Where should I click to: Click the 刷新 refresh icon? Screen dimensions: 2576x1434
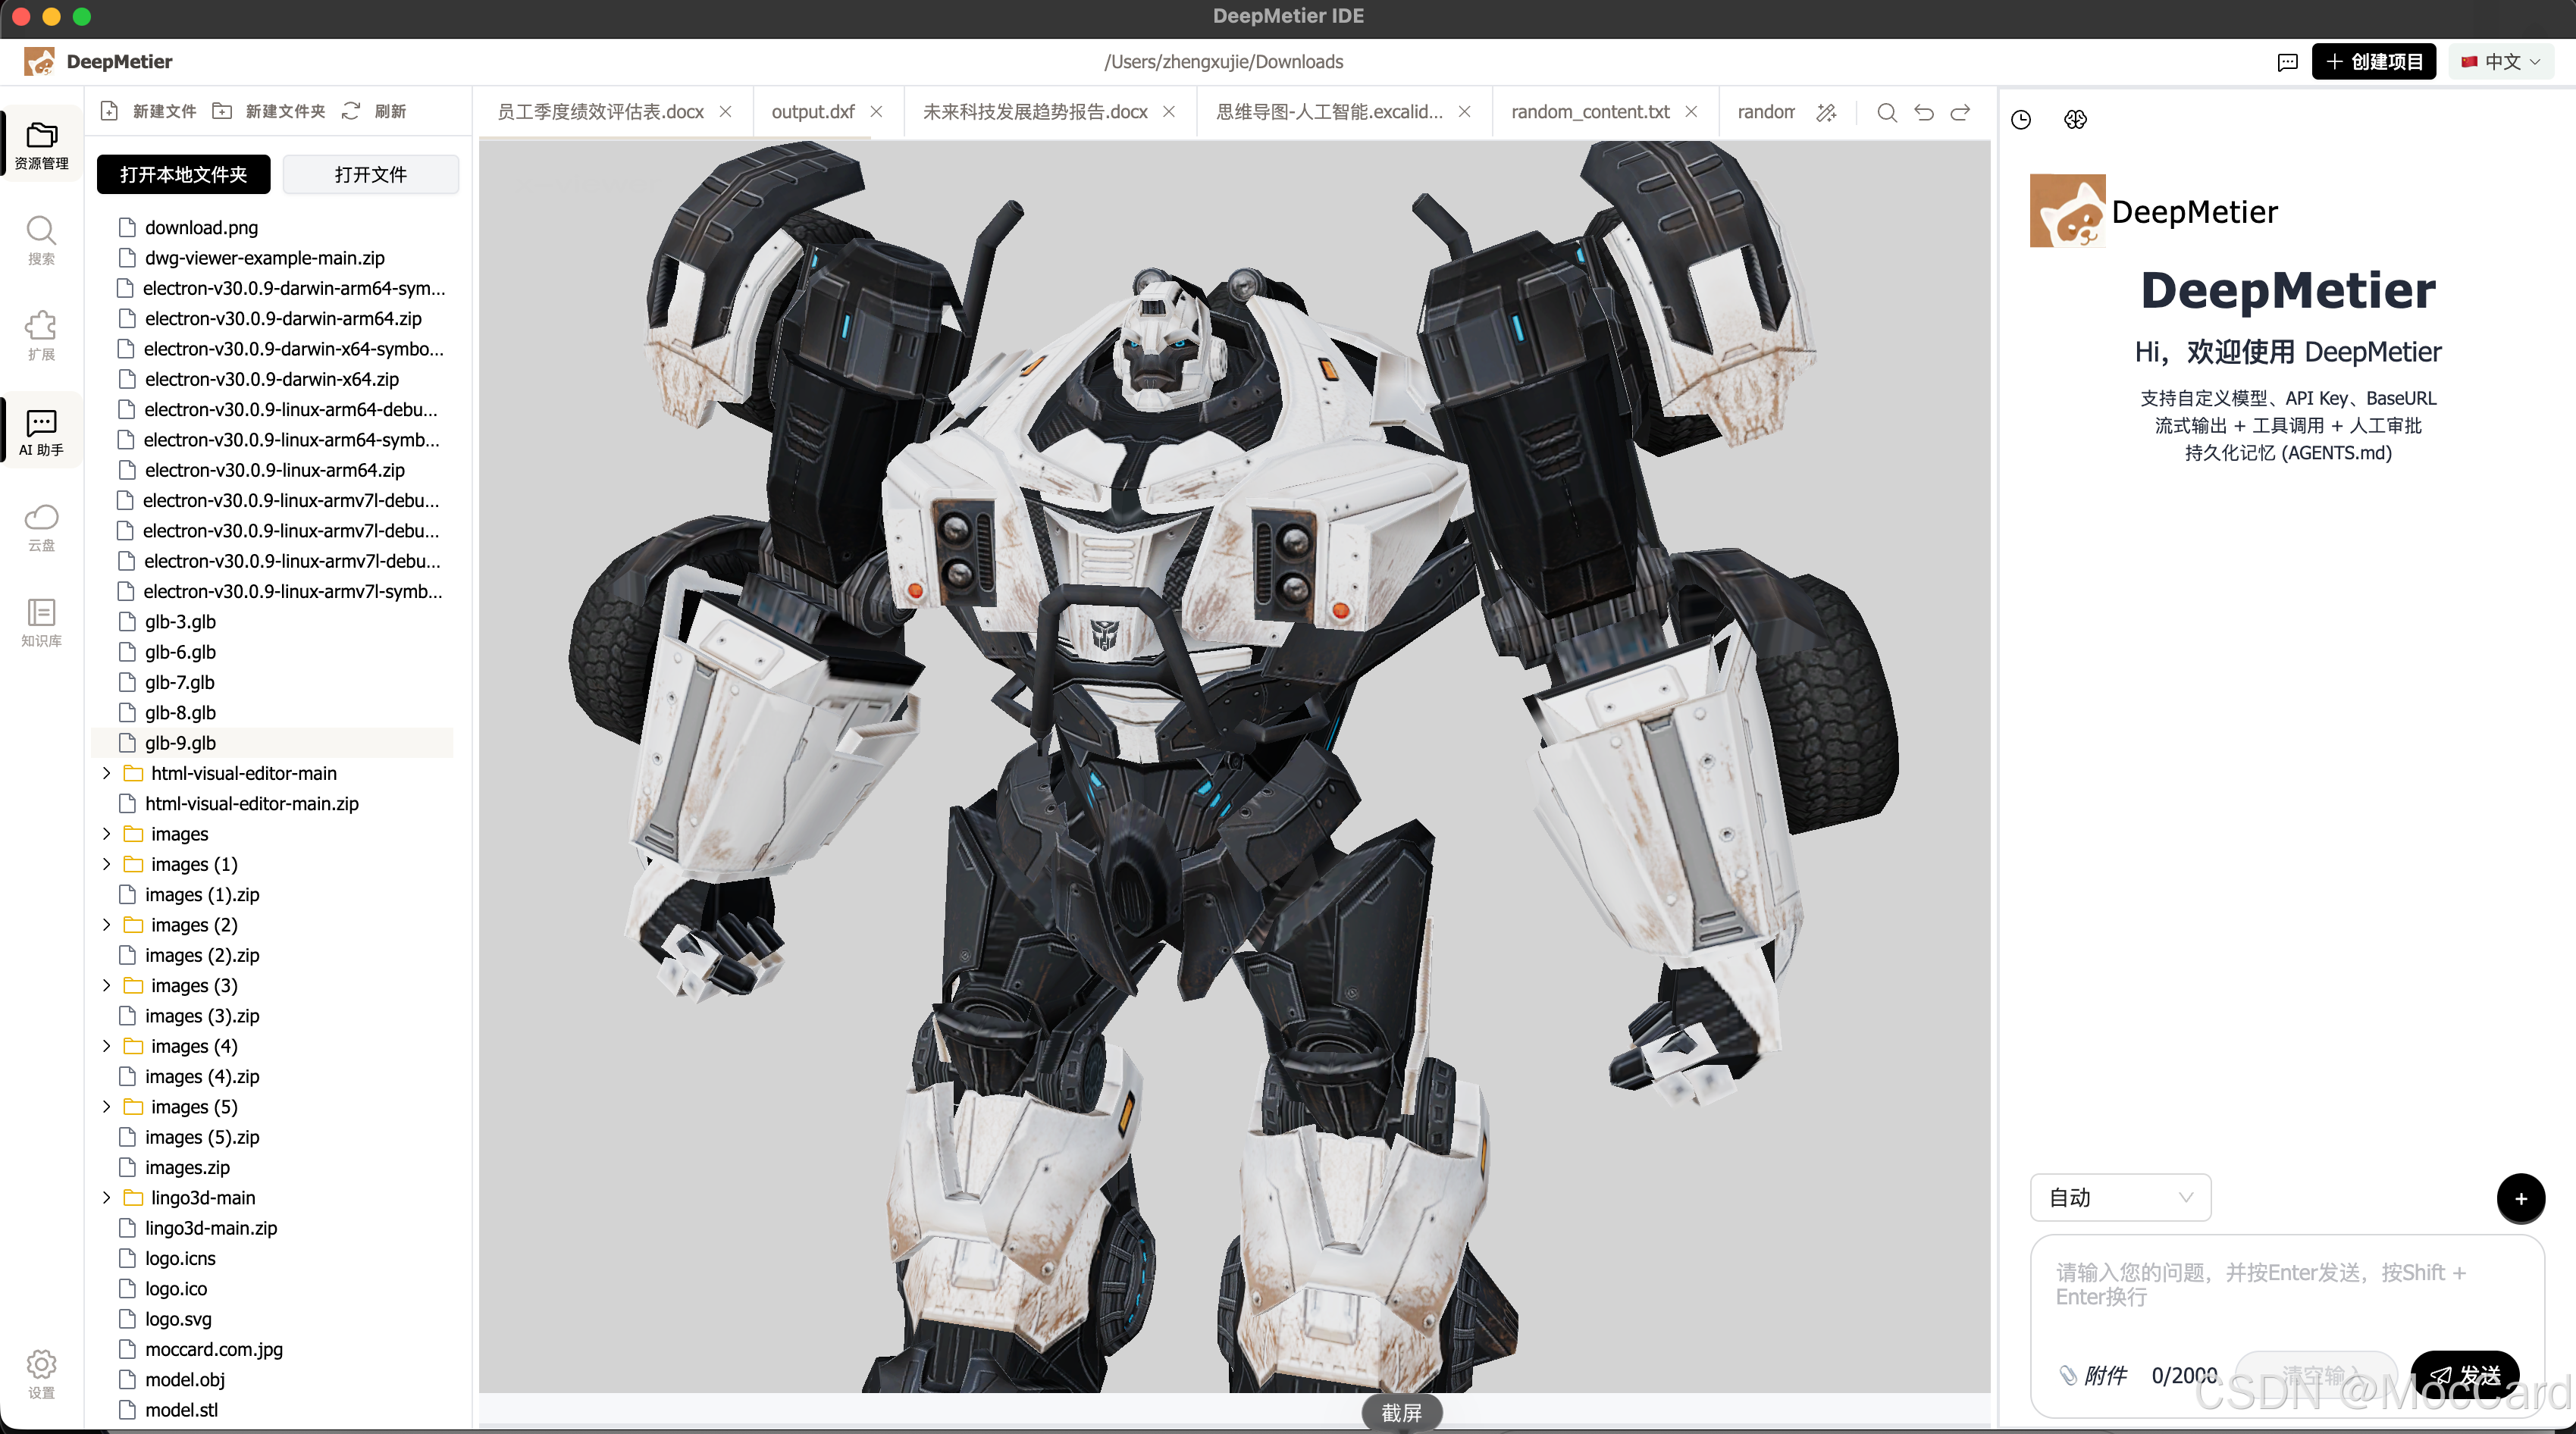[351, 111]
